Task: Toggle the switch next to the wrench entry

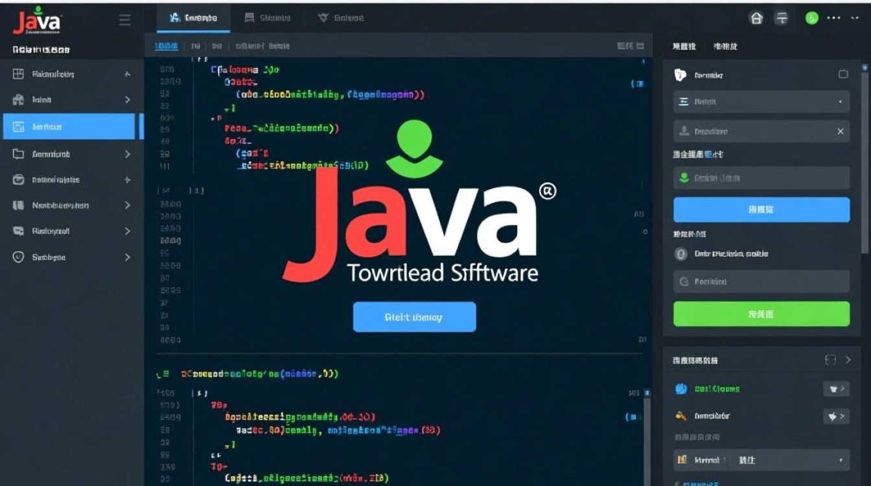Action: pyautogui.click(x=836, y=416)
